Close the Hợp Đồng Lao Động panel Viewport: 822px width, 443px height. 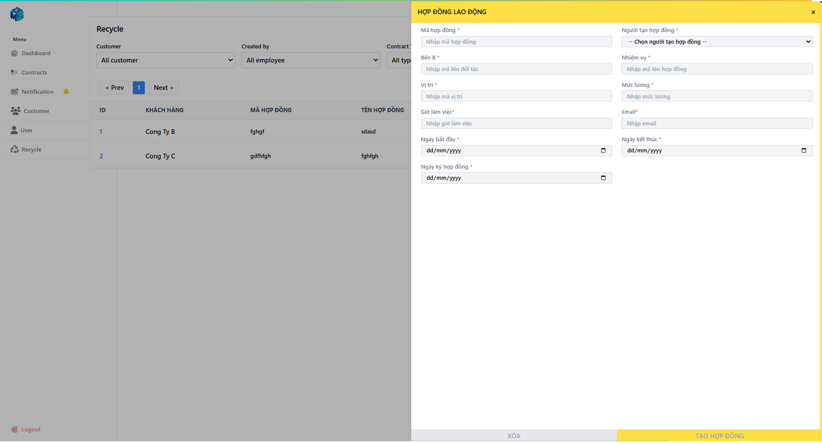(x=813, y=12)
